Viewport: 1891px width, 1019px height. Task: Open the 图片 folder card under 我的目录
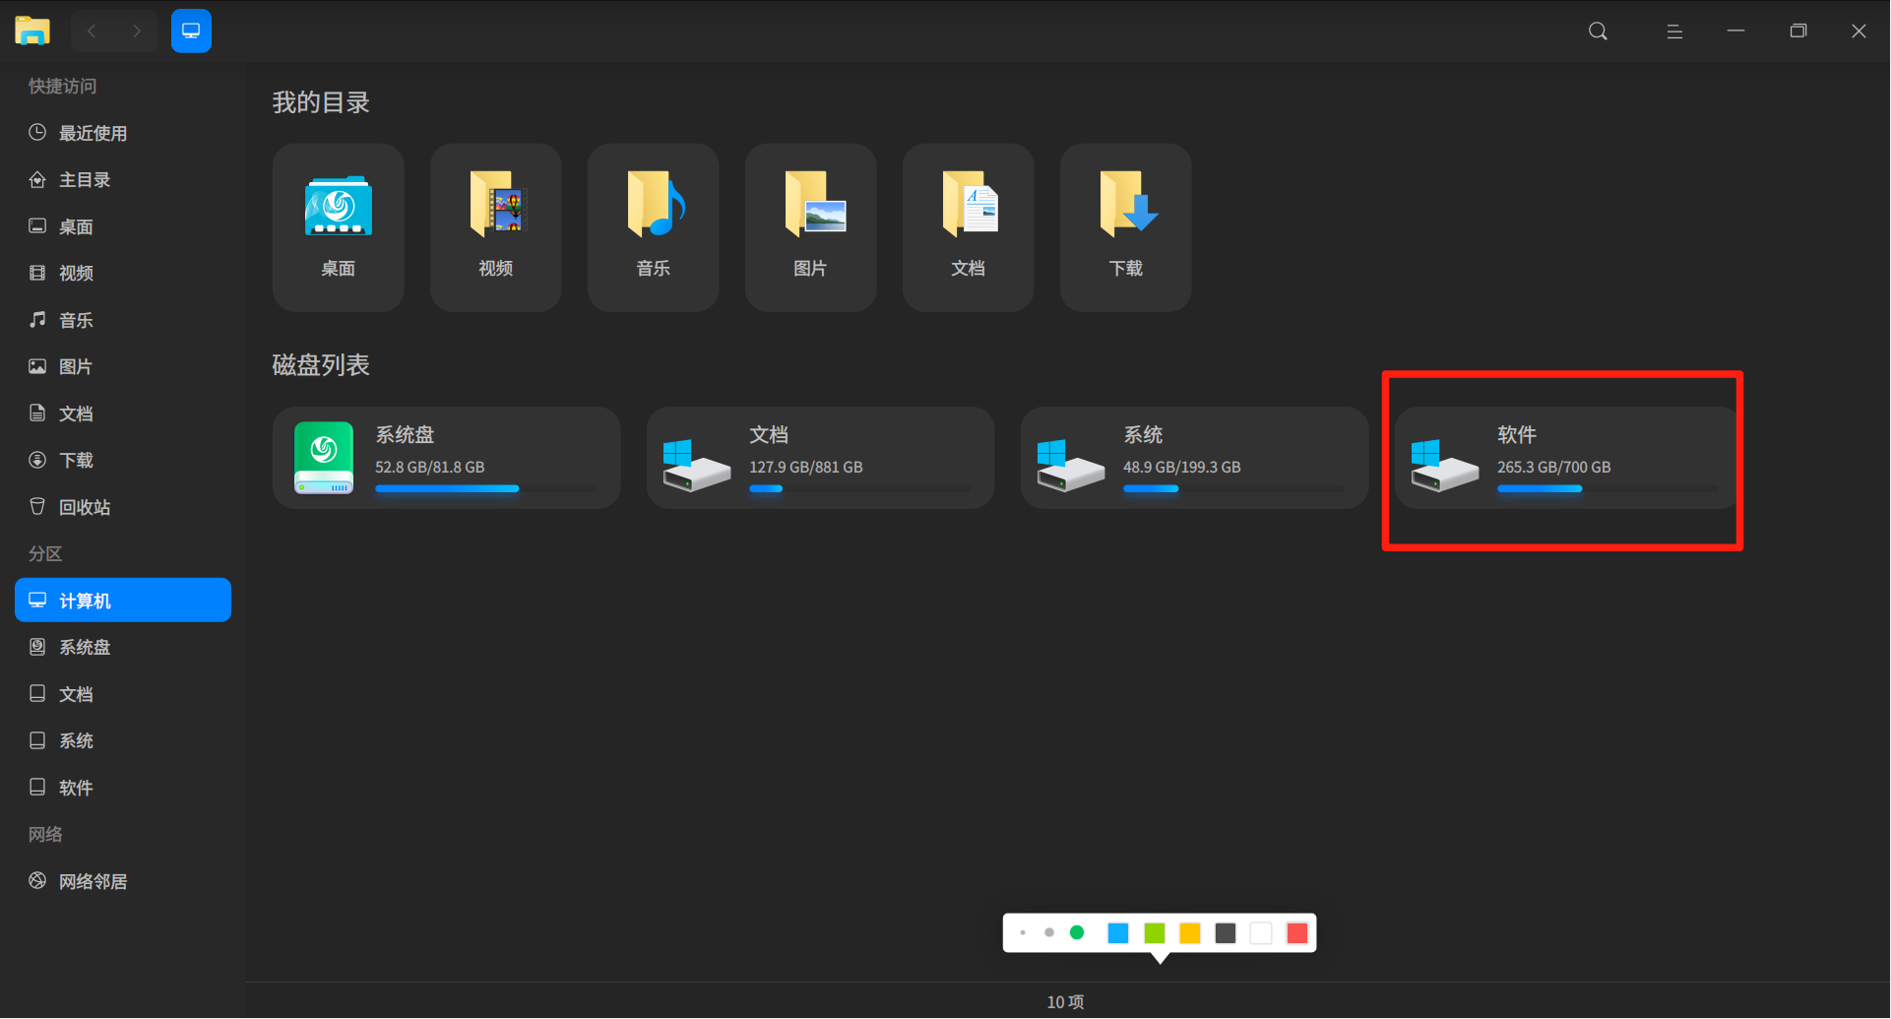(811, 227)
